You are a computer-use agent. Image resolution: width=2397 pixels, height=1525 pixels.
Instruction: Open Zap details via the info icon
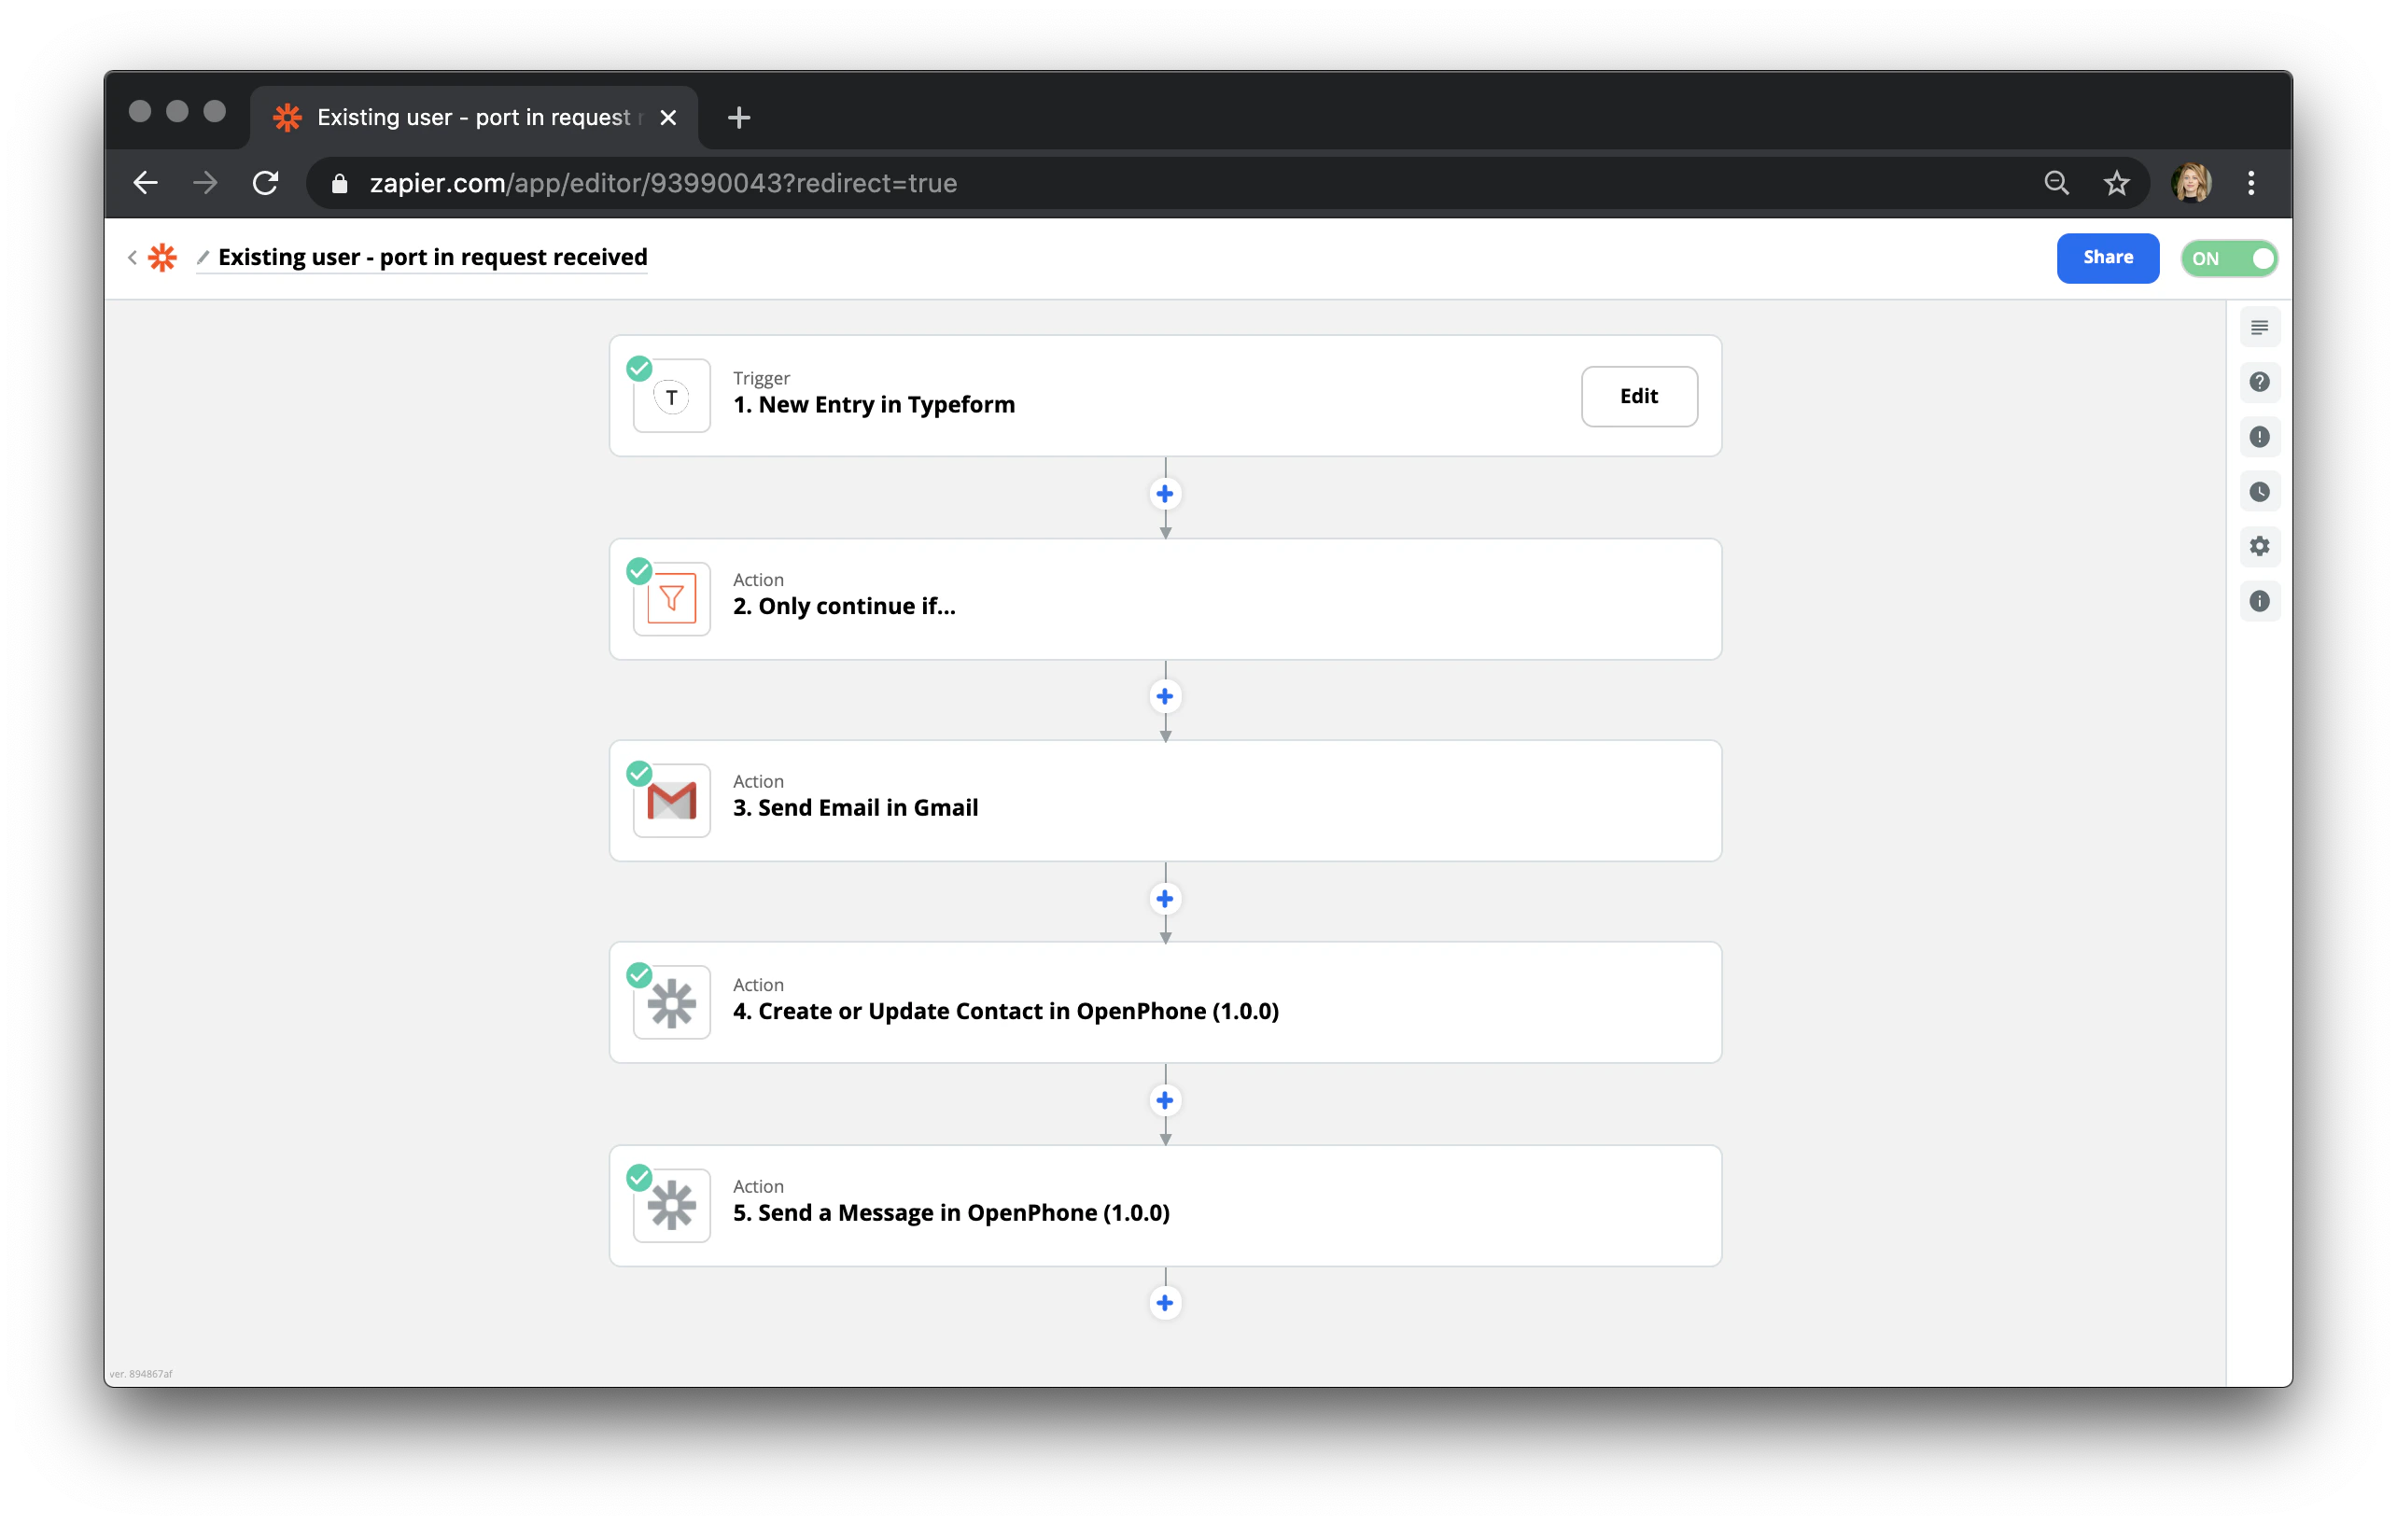pos(2260,601)
